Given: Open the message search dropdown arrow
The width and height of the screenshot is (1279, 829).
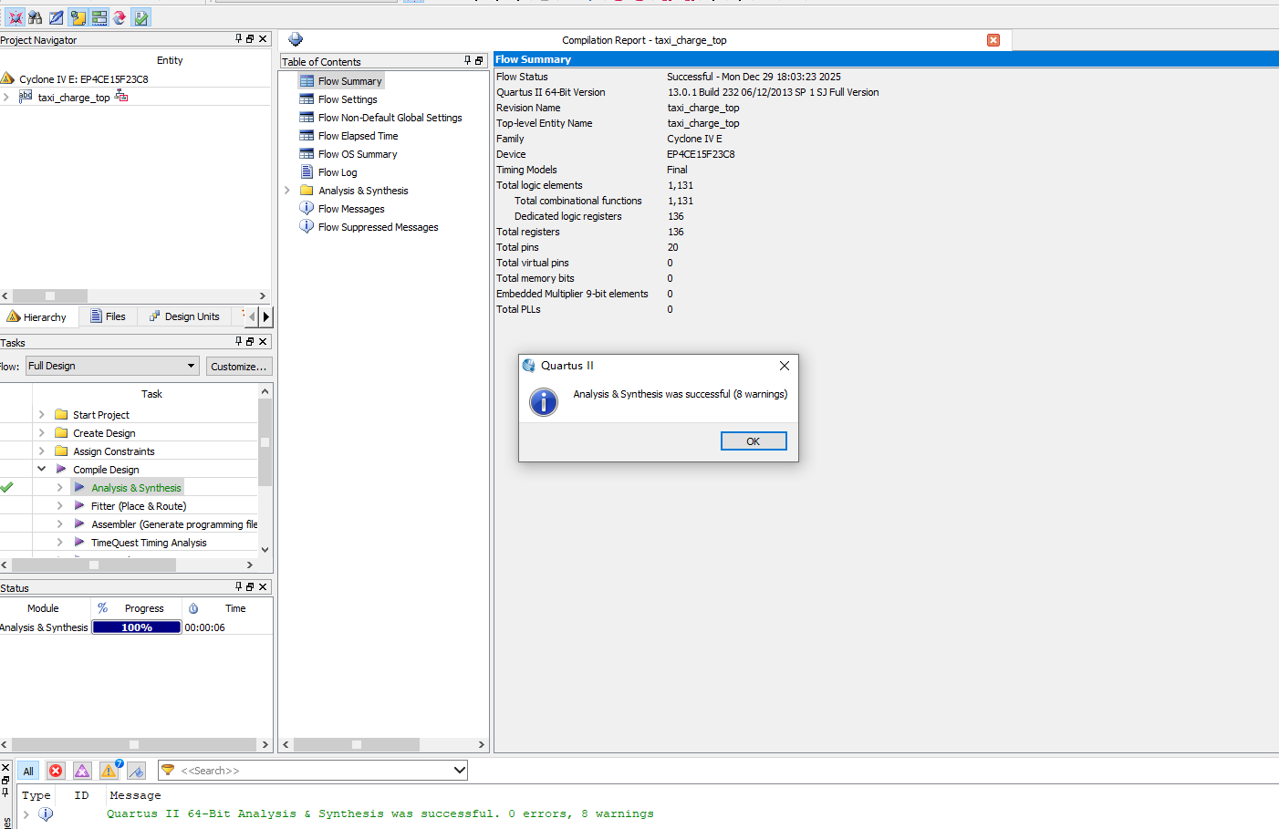Looking at the screenshot, I should [460, 771].
